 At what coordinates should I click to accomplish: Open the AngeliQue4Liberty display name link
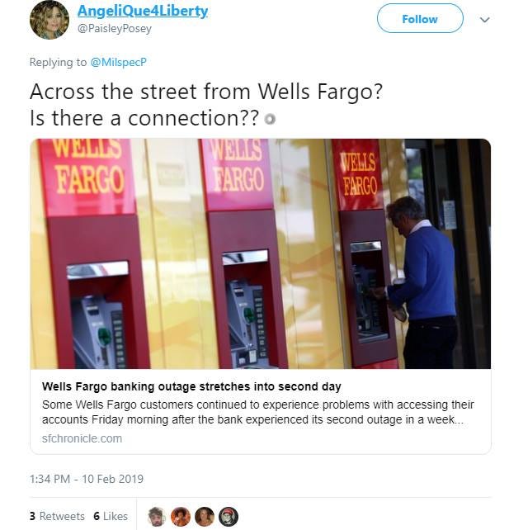[143, 11]
